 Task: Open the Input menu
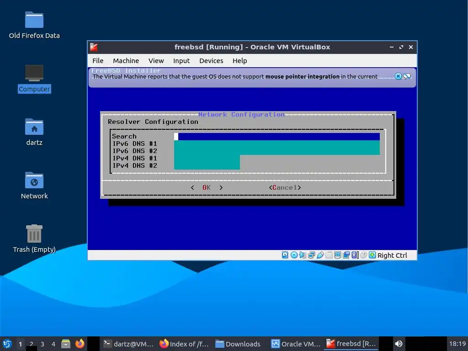coord(181,61)
